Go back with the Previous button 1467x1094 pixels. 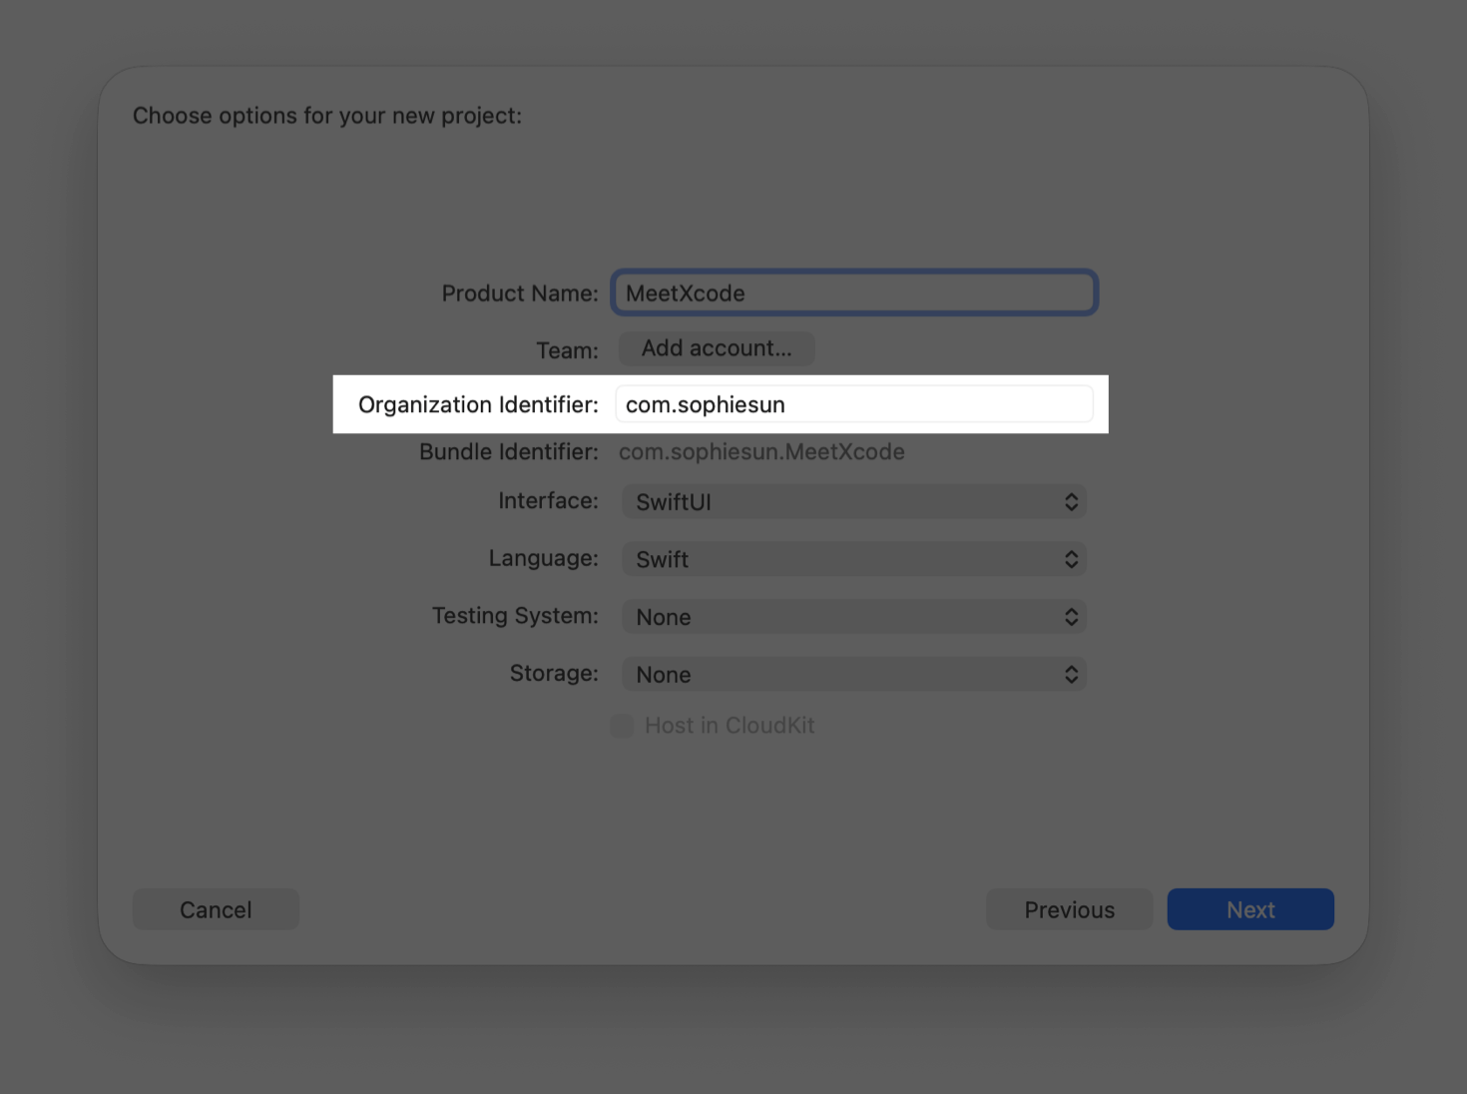tap(1069, 909)
